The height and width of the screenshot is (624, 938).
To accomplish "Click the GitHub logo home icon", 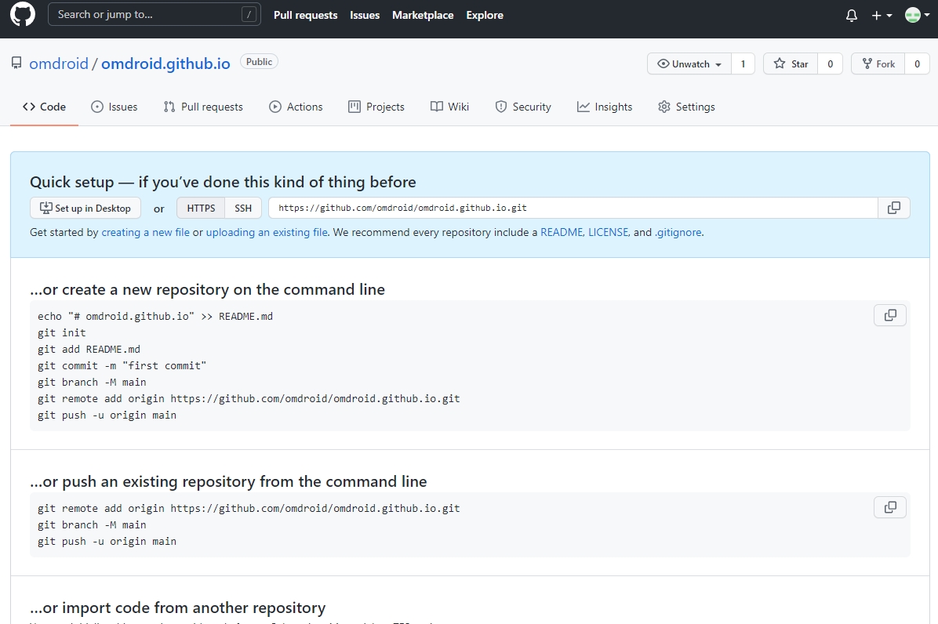I will pyautogui.click(x=23, y=14).
